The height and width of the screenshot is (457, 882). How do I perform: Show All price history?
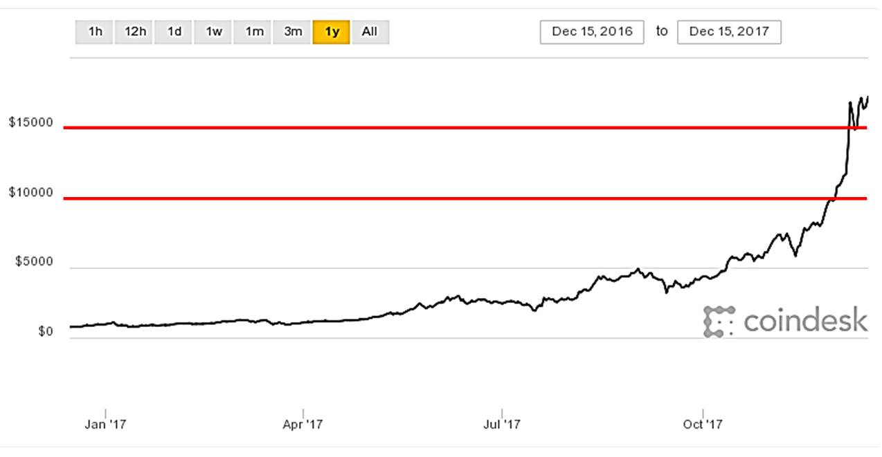click(x=370, y=32)
